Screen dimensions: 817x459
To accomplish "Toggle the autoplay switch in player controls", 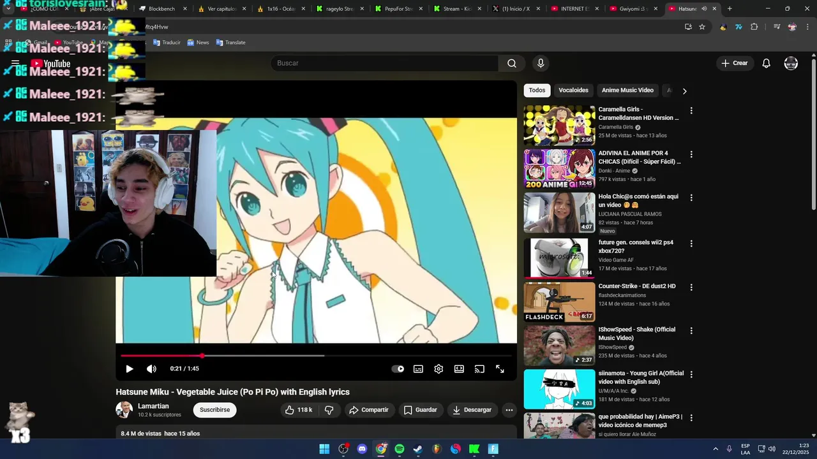I will point(398,368).
